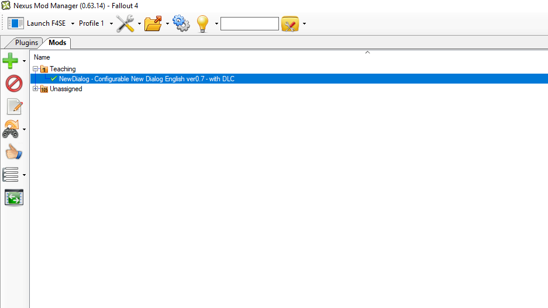Click the notepad Edit/Readme icon
Image resolution: width=548 pixels, height=308 pixels.
[15, 106]
